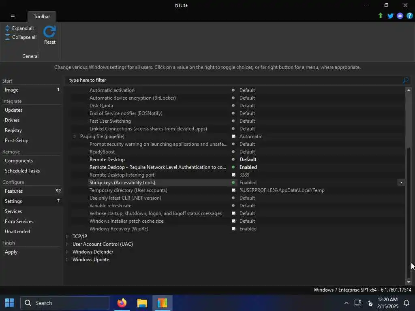Click the Reset icon in the toolbar
415x311 pixels.
click(x=49, y=32)
